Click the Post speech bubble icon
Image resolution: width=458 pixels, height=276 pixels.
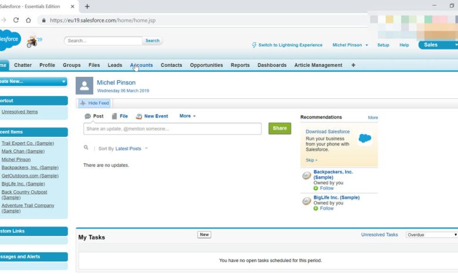pos(87,116)
